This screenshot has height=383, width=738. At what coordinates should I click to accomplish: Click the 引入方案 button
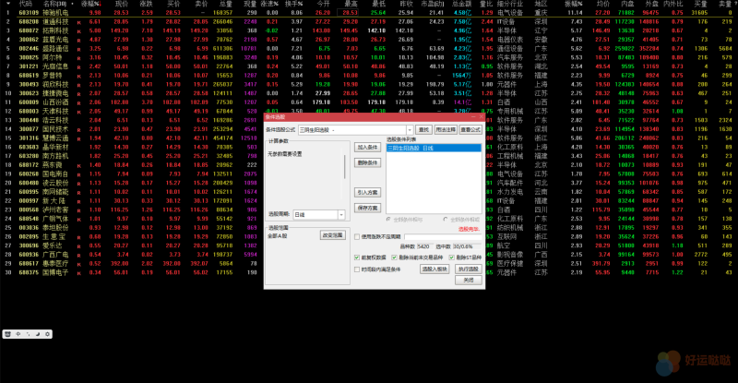[x=367, y=193]
